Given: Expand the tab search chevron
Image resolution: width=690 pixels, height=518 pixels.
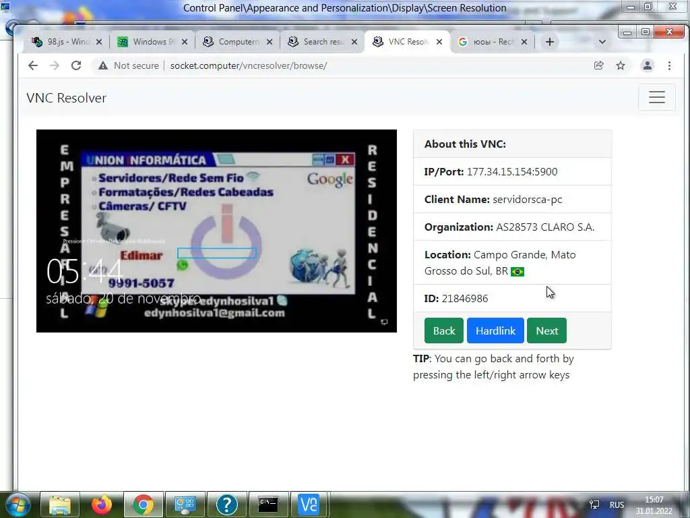Looking at the screenshot, I should pos(602,42).
